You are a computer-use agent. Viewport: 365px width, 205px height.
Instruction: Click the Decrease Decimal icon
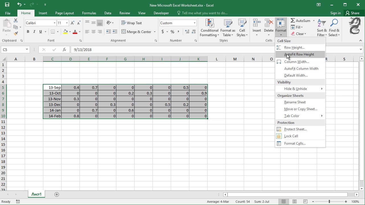(194, 32)
